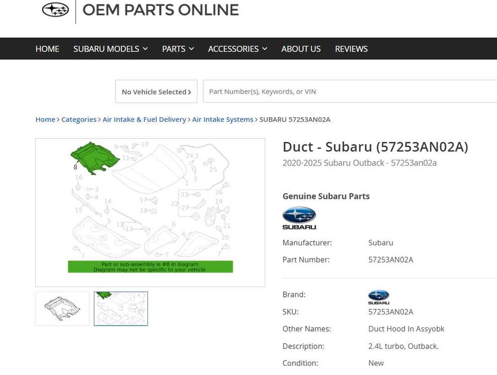Click 'Duct Hood In Assyobk' text

[406, 329]
